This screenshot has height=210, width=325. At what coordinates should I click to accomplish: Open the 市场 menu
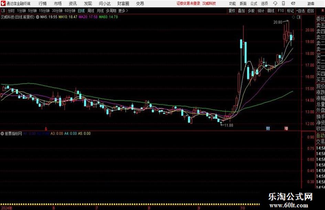point(58,3)
